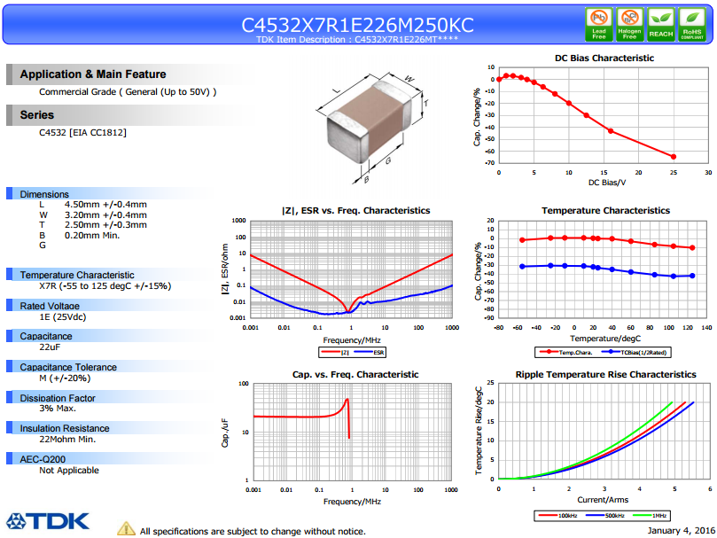Click the Halogen Free badge icon
The image size is (717, 538).
tap(629, 24)
